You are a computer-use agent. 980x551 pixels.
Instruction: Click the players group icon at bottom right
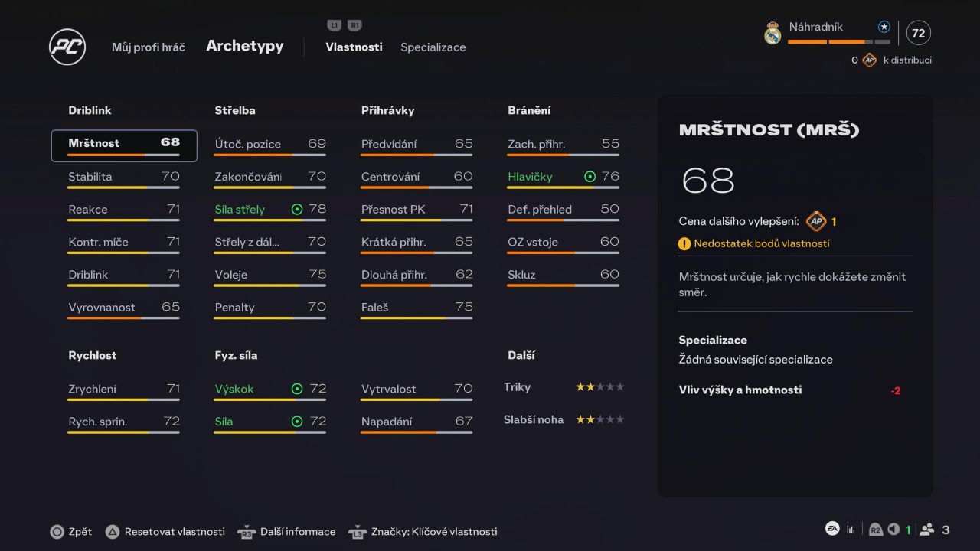click(927, 530)
